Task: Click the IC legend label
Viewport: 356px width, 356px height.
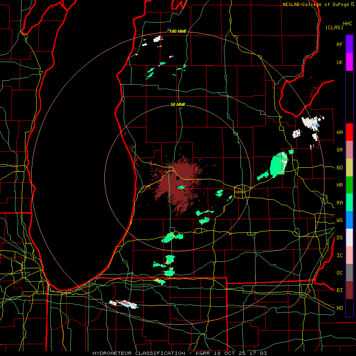Action: (x=339, y=256)
